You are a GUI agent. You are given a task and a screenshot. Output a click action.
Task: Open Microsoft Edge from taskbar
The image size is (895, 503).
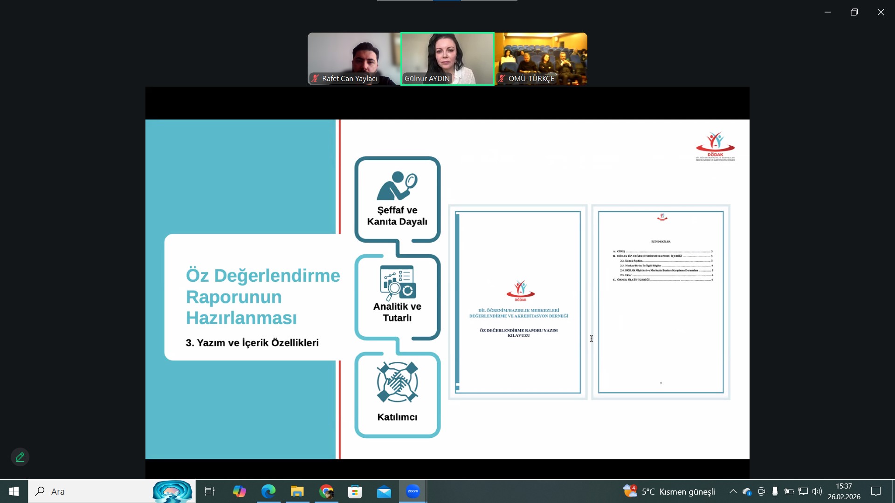[x=268, y=491]
